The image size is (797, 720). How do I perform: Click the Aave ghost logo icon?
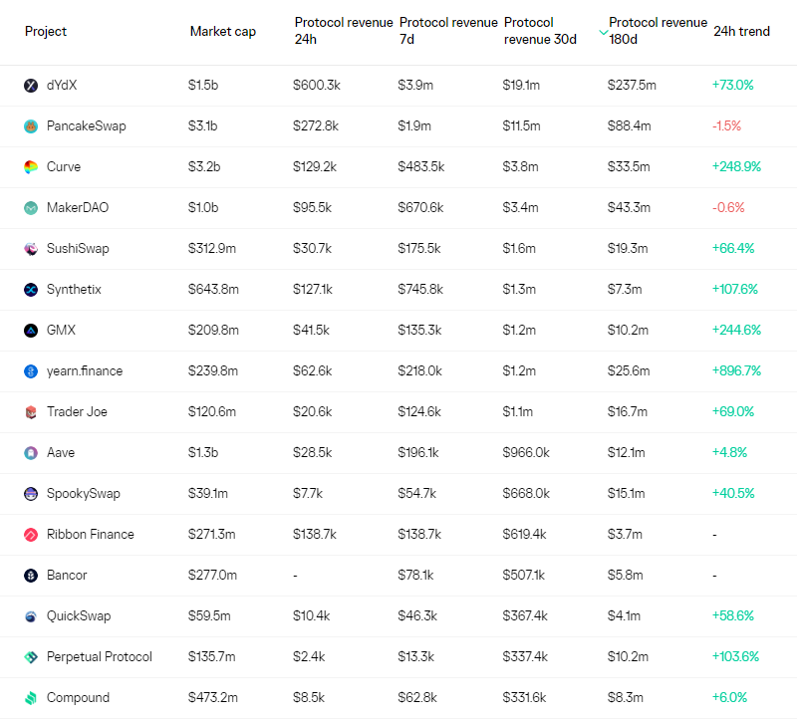(31, 453)
